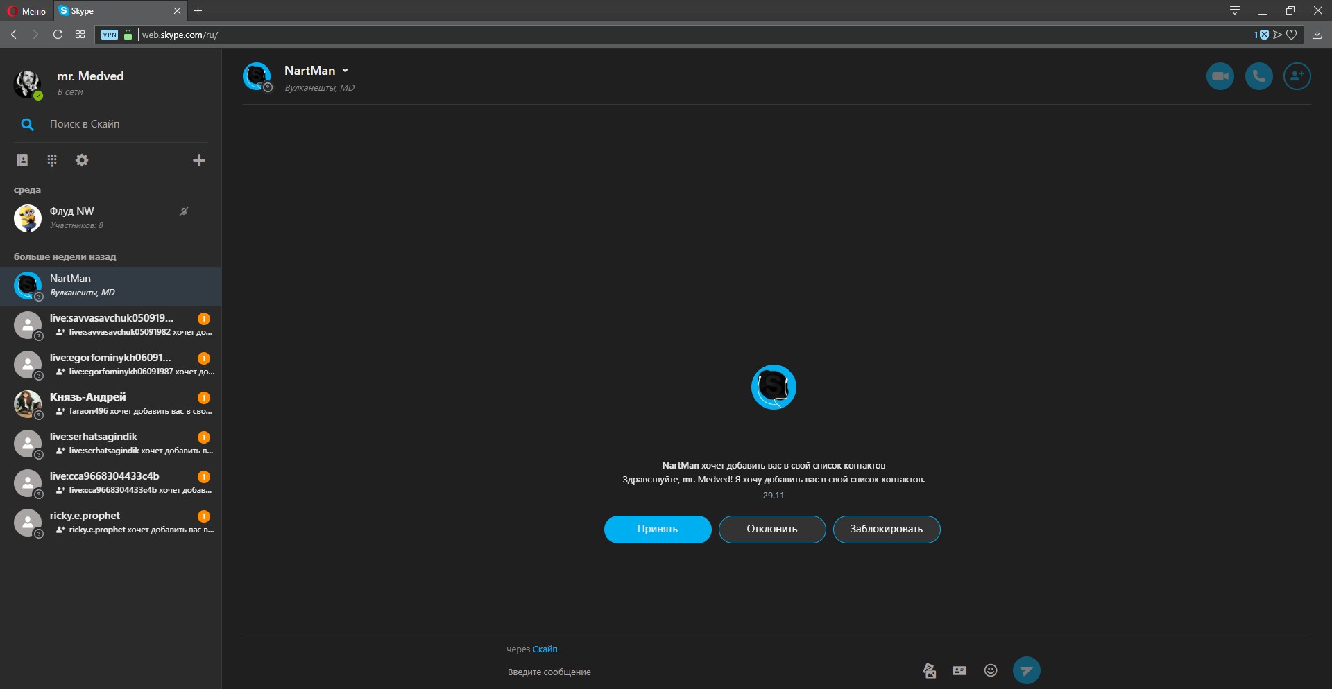Open a new browser tab
Viewport: 1332px width, 689px height.
198,11
